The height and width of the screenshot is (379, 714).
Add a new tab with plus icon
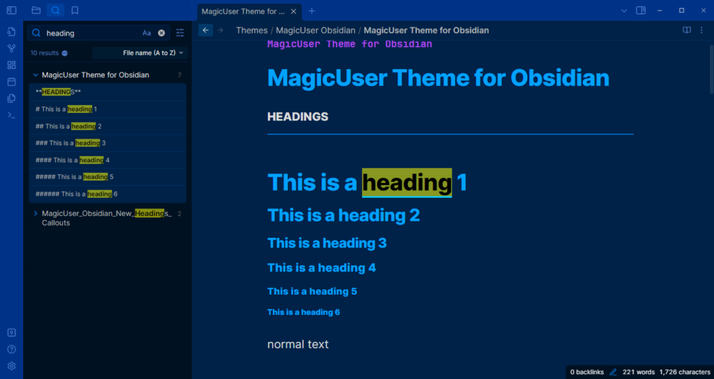(x=312, y=11)
